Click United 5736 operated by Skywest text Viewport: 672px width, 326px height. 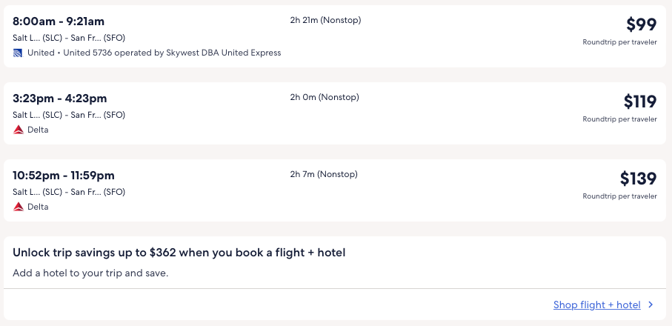pos(172,53)
